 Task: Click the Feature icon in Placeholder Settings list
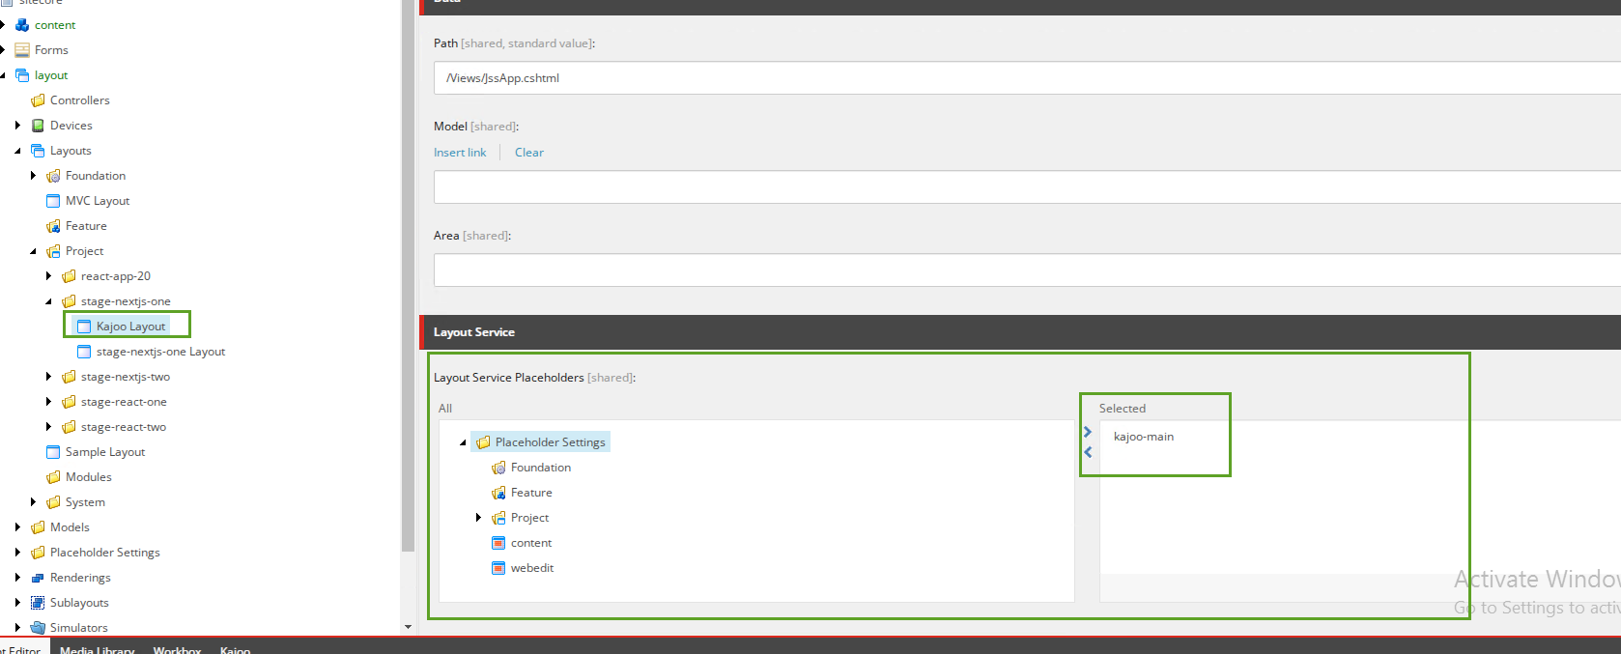point(498,493)
